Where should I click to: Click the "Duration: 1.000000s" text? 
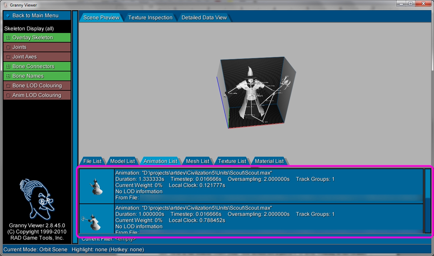click(x=140, y=214)
